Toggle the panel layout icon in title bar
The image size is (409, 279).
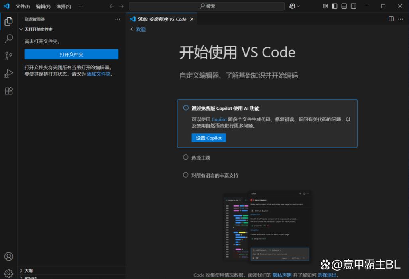point(343,6)
